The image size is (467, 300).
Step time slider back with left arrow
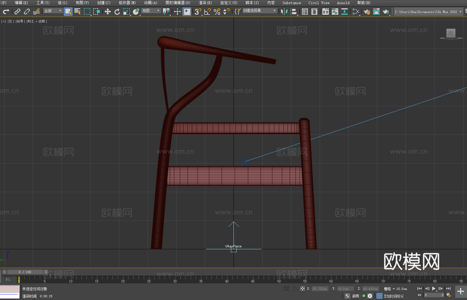pos(4,272)
